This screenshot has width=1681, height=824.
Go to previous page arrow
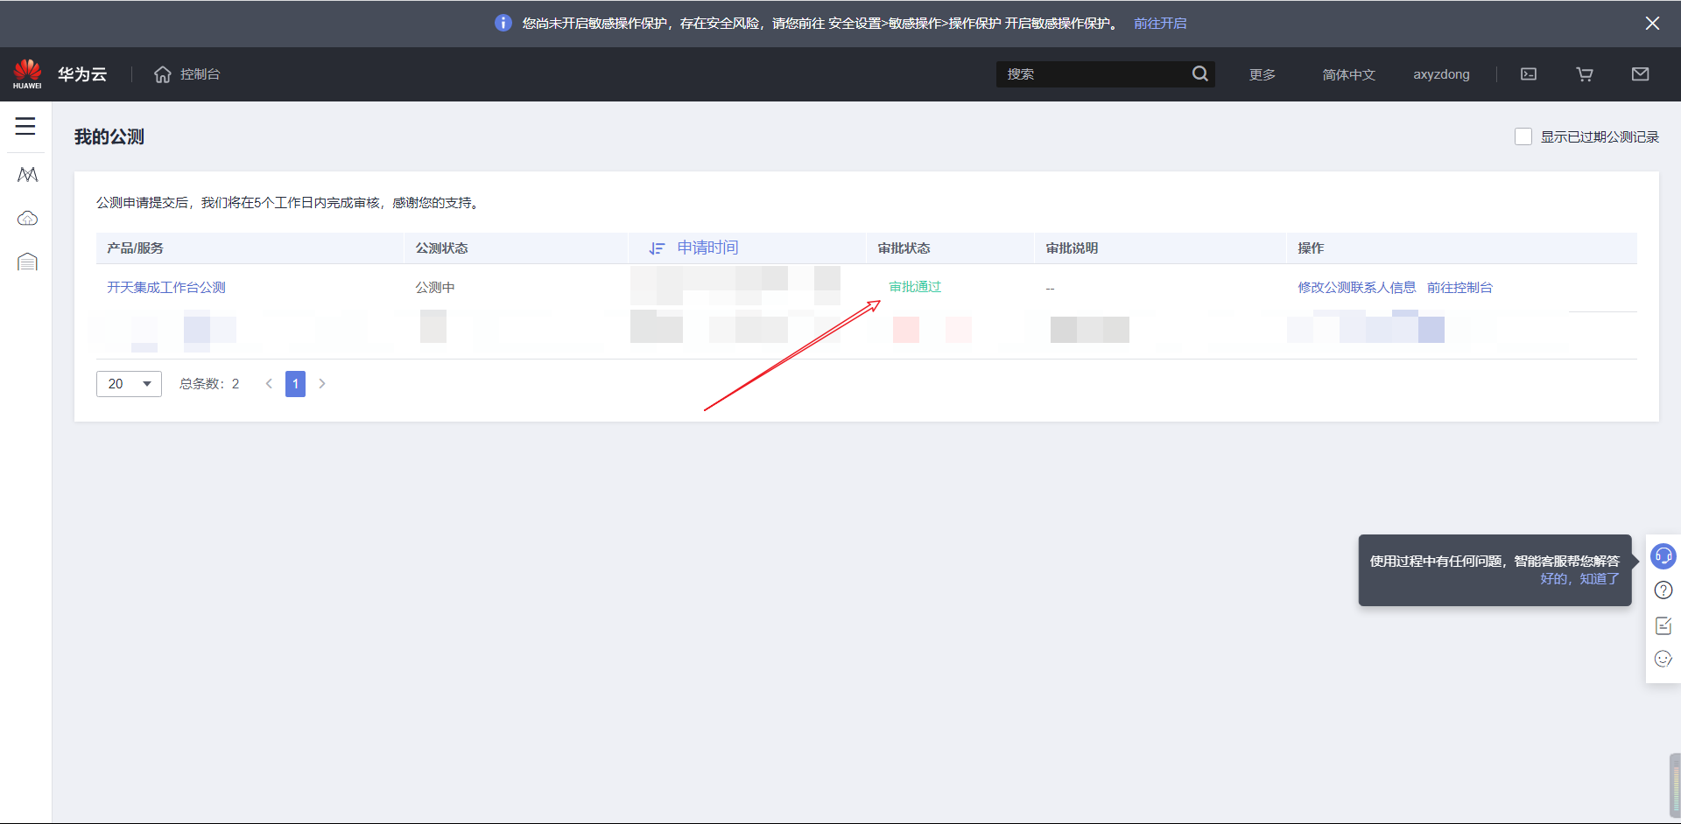(x=269, y=383)
